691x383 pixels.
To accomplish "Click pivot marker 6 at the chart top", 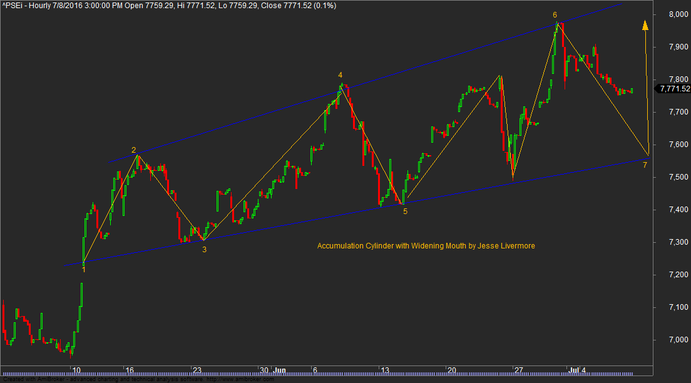I will click(x=555, y=14).
